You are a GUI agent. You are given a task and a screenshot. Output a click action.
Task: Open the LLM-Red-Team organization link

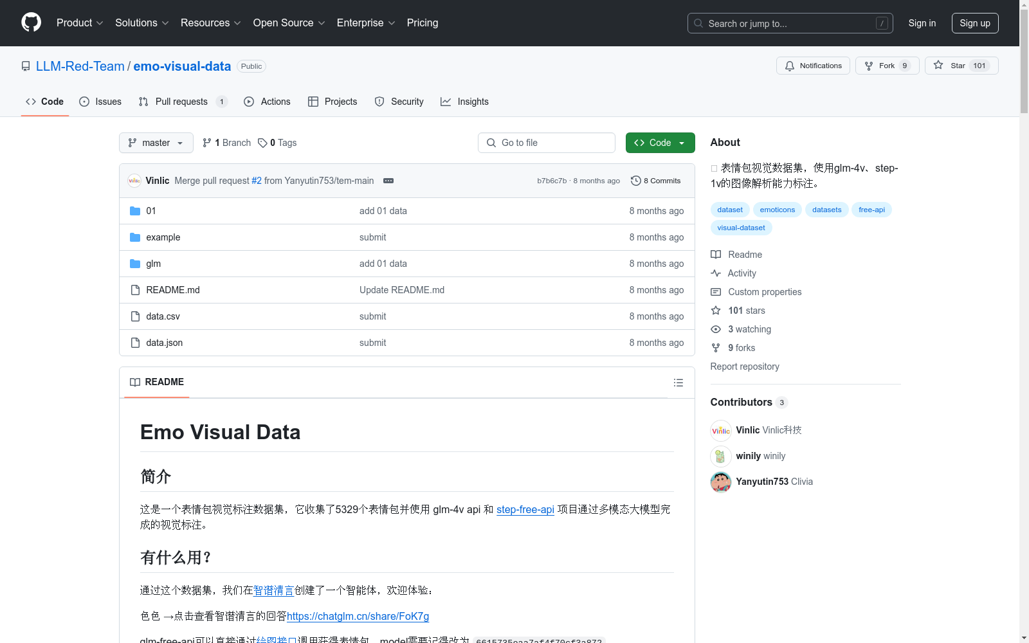tap(80, 66)
